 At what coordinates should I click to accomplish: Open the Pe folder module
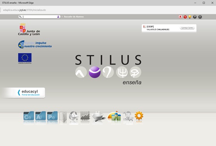coord(53,116)
